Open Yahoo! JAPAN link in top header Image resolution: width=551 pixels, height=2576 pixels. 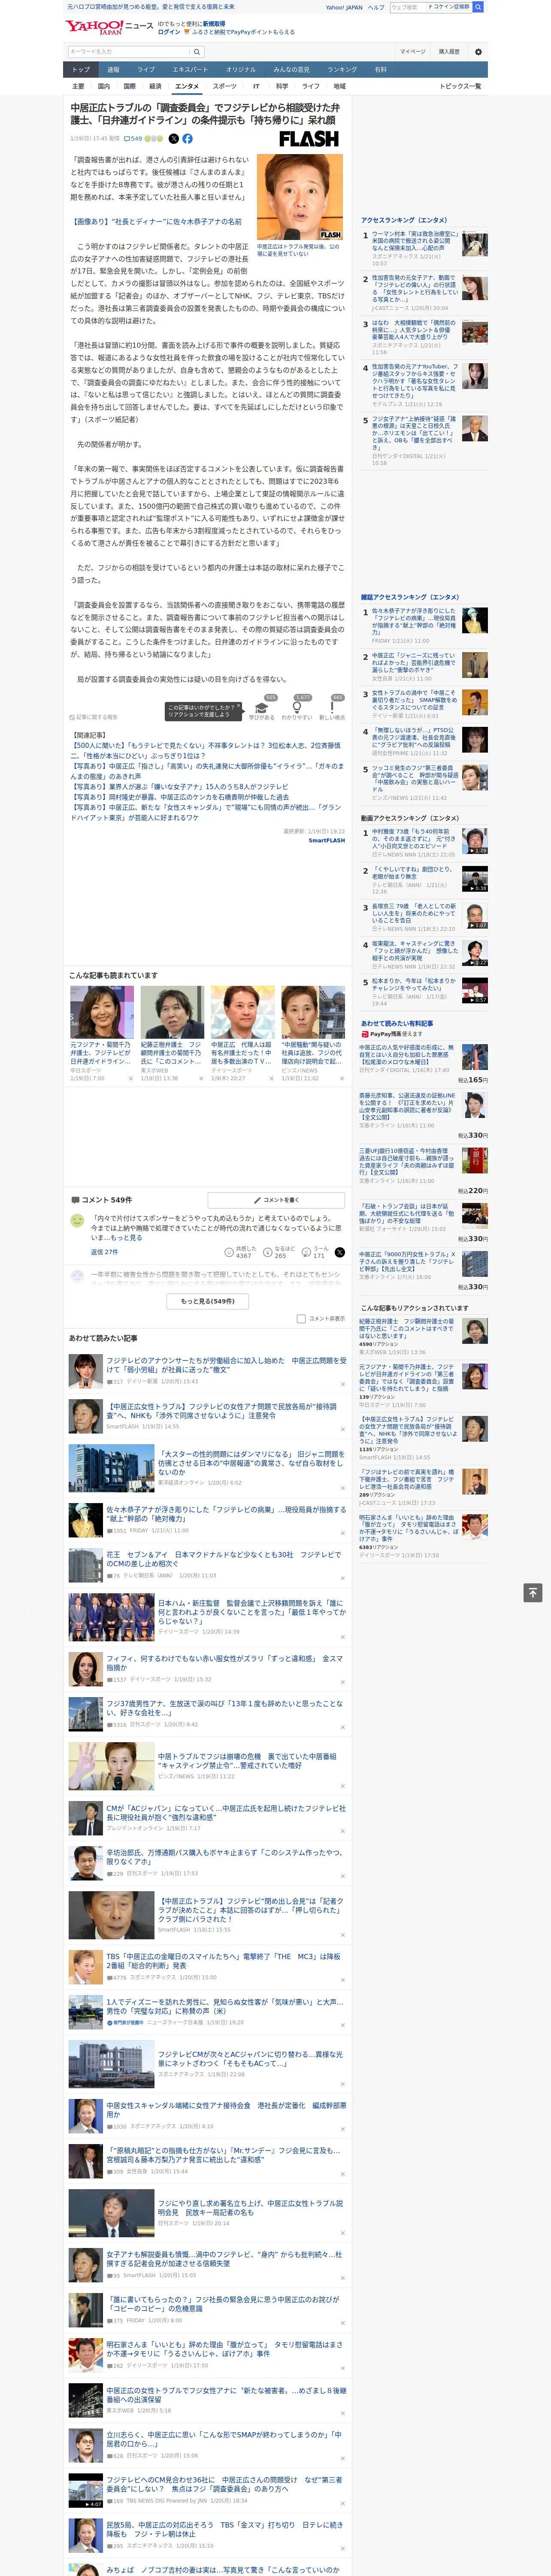[x=344, y=7]
